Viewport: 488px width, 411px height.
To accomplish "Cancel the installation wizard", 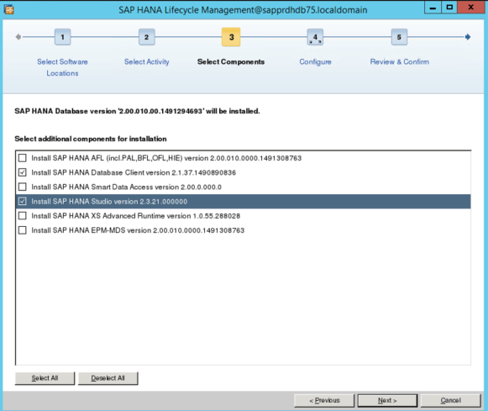I will (451, 400).
